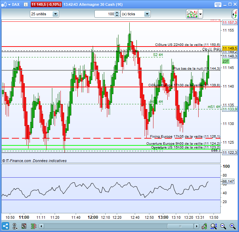Click the 11 157,3 resistance price label
The width and height of the screenshot is (239, 232).
coord(230,22)
